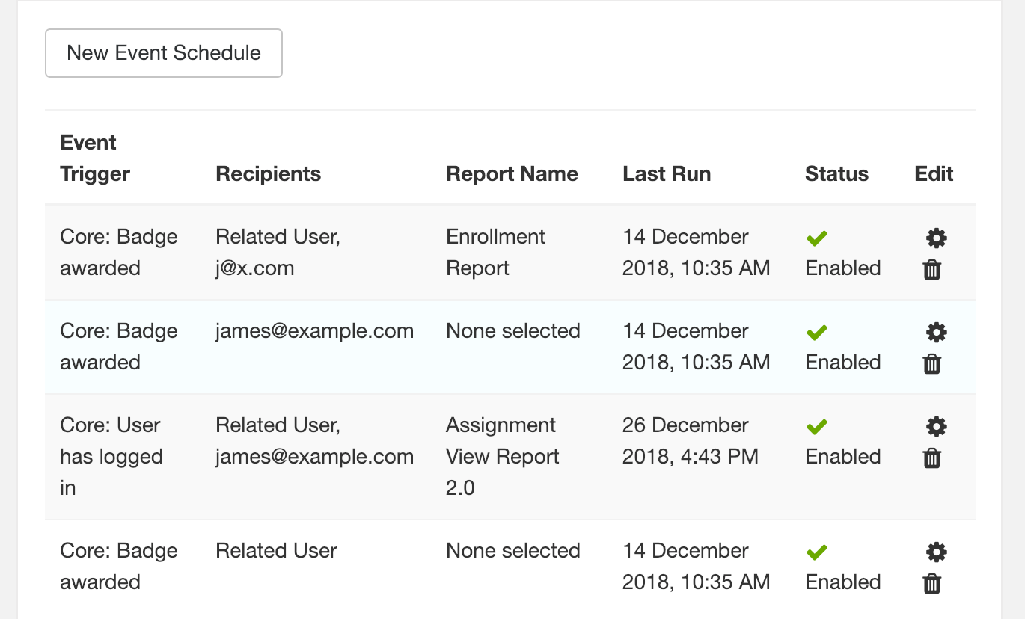Click "Core: Badge awarded" in the Related User-only row
The height and width of the screenshot is (619, 1025).
[x=119, y=567]
